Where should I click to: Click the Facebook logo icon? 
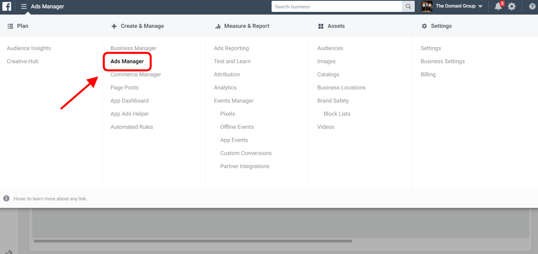tap(6, 6)
